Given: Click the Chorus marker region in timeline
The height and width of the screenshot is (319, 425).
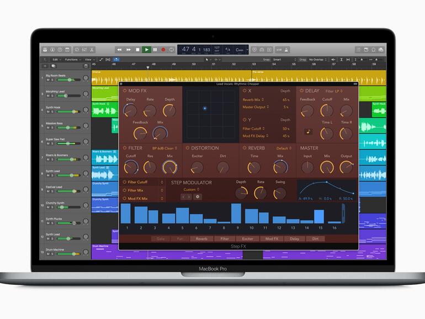Looking at the screenshot, I should click(x=171, y=77).
